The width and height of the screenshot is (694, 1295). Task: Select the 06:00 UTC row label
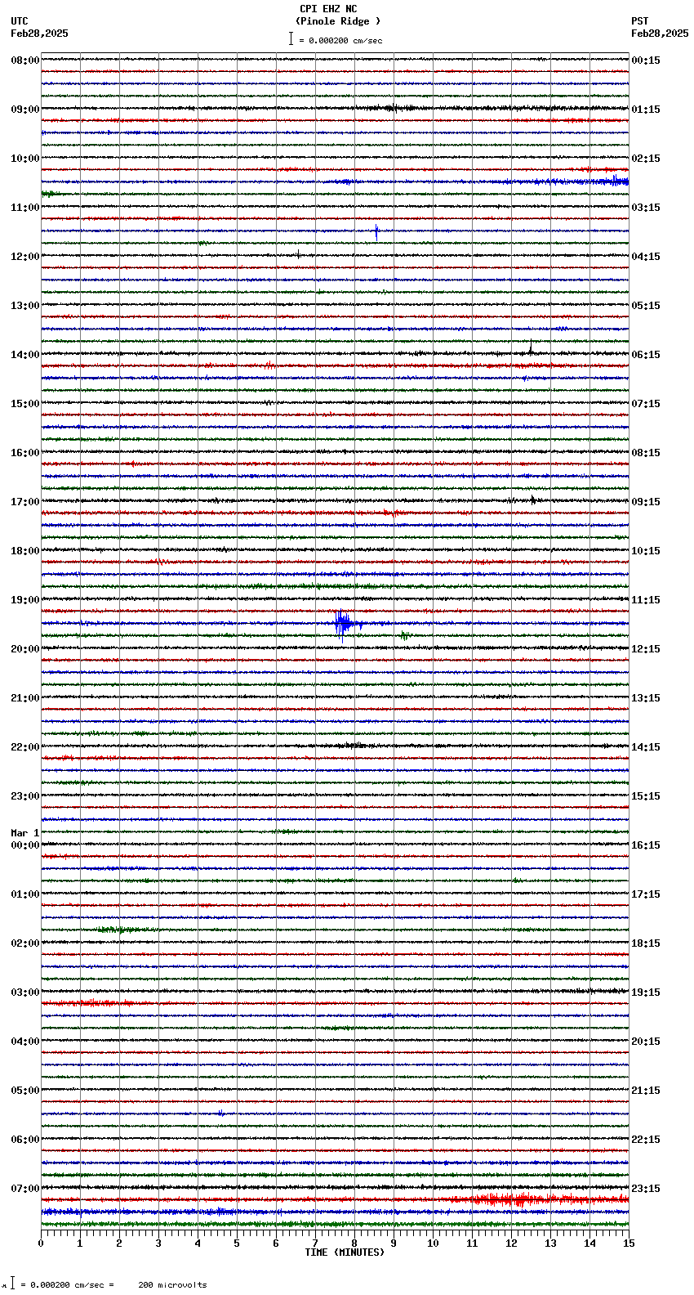click(x=25, y=1140)
